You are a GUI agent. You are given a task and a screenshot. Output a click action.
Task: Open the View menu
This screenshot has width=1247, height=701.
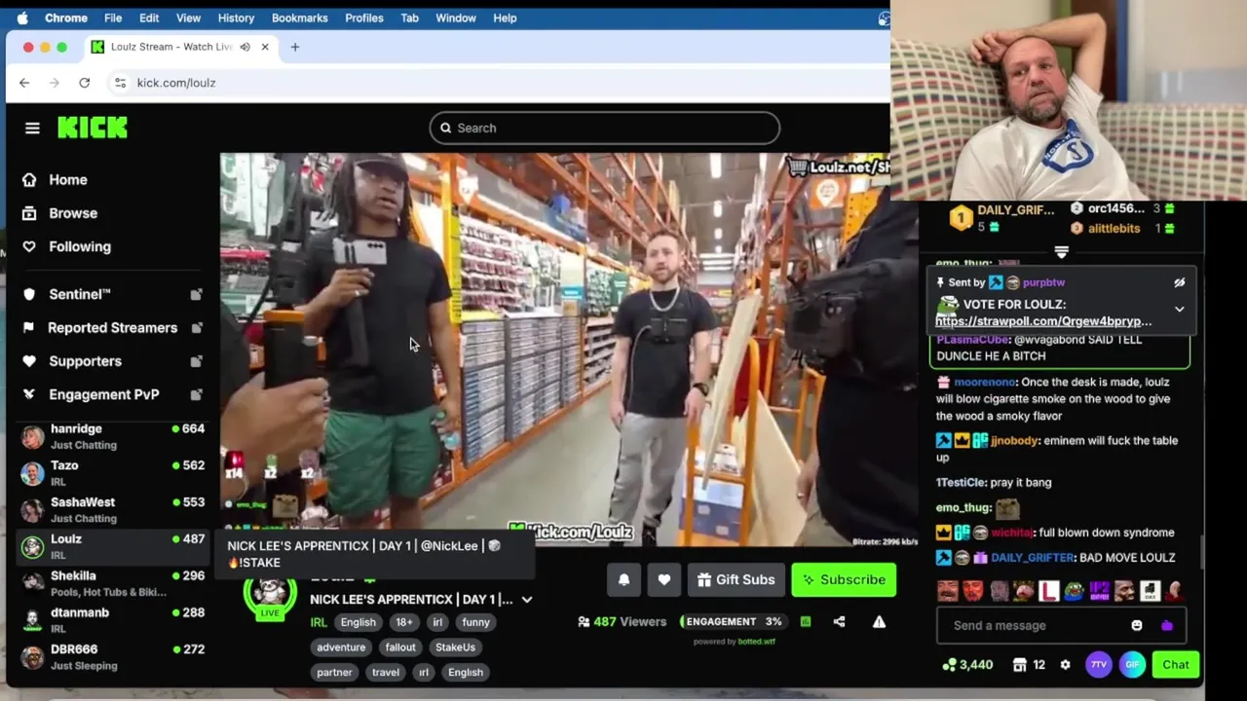point(188,18)
